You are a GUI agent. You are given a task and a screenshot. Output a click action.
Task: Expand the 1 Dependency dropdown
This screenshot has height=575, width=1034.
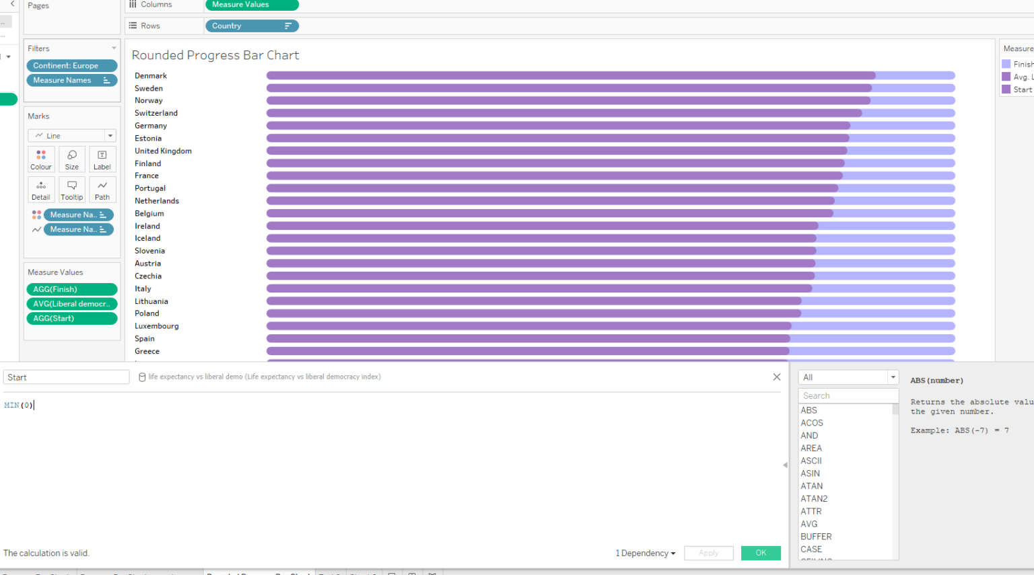pyautogui.click(x=644, y=553)
